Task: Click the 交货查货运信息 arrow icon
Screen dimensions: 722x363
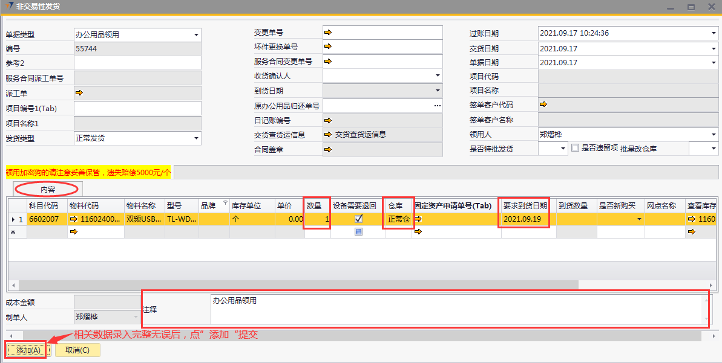Action: (x=327, y=135)
